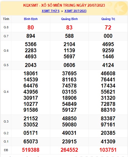
Task: Select Quảng Bình G.5 number 0606
Action: tap(69, 65)
